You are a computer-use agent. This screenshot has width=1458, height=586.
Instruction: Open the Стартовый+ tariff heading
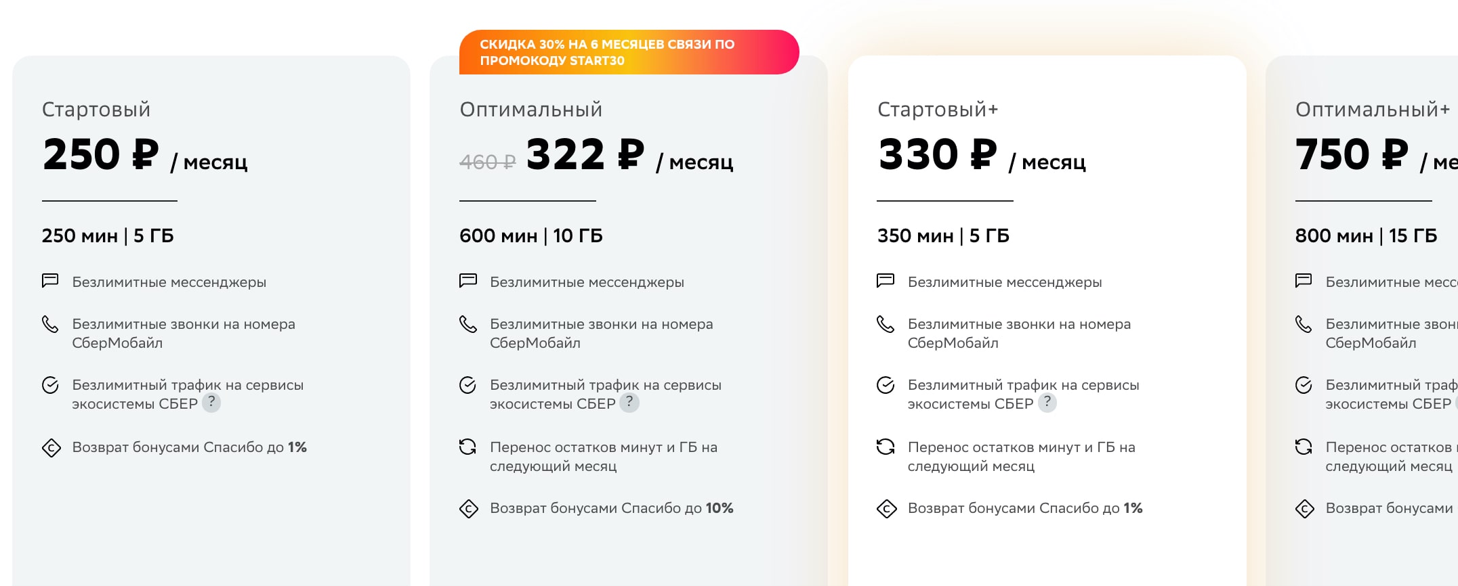pos(938,110)
